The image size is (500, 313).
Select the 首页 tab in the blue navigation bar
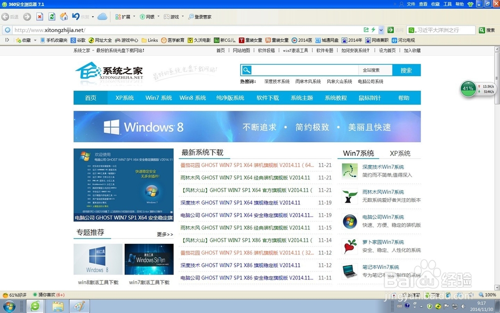pyautogui.click(x=90, y=98)
